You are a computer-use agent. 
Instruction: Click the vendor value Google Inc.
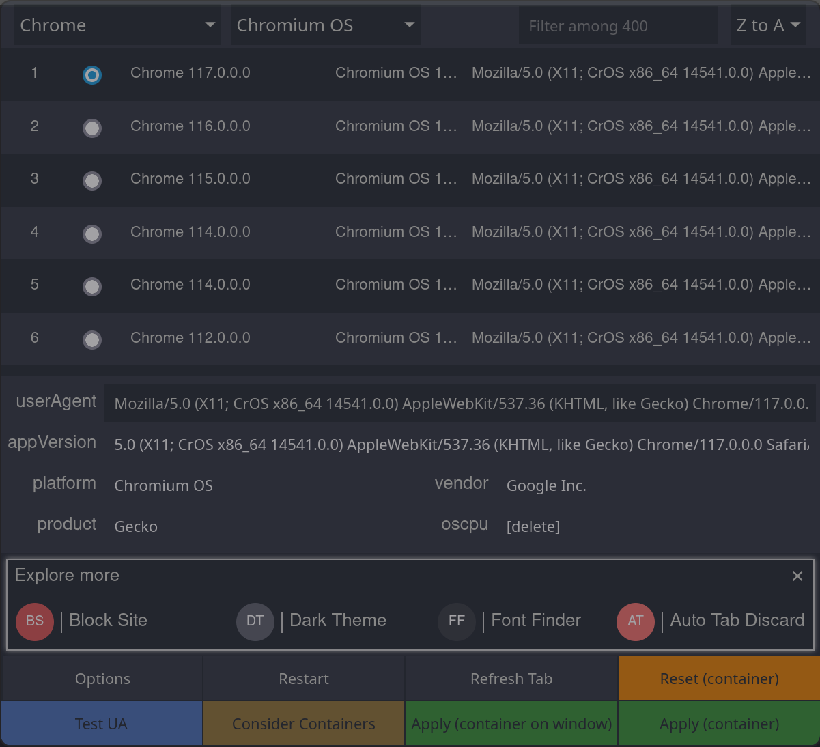pyautogui.click(x=546, y=485)
